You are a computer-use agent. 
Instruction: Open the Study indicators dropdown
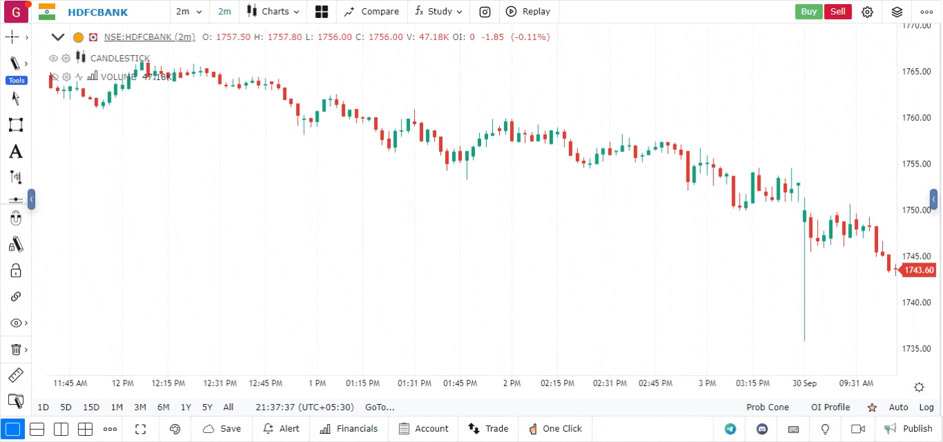(x=438, y=12)
